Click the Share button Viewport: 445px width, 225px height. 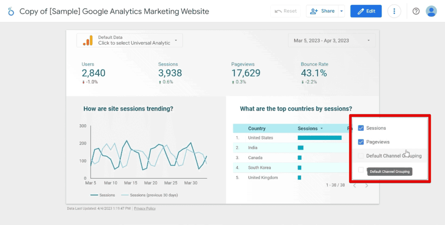click(322, 11)
